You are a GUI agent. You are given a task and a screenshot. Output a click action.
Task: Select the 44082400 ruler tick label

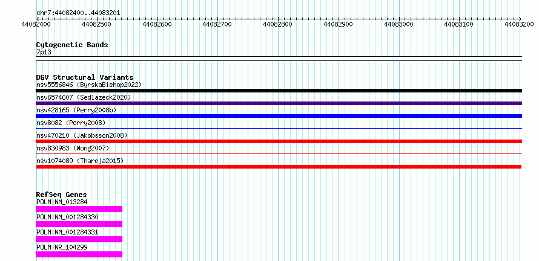coord(36,24)
